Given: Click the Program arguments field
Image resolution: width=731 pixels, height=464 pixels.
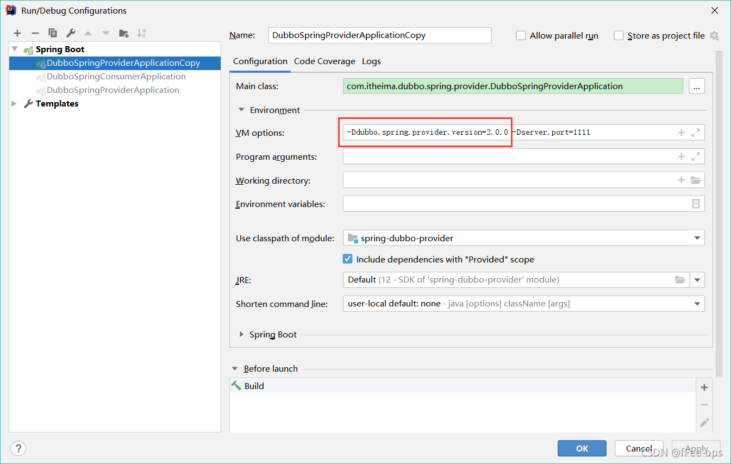Looking at the screenshot, I should click(524, 156).
